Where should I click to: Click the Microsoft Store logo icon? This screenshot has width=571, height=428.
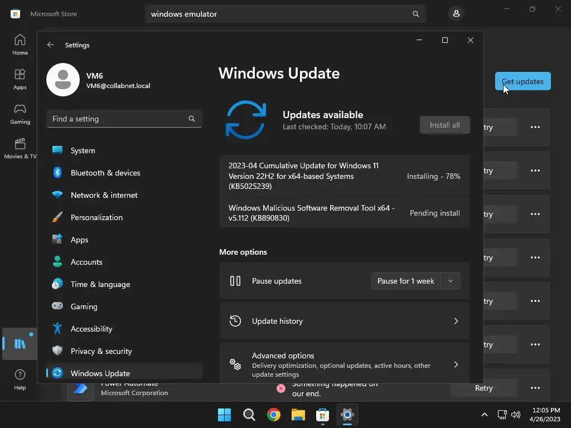[15, 14]
